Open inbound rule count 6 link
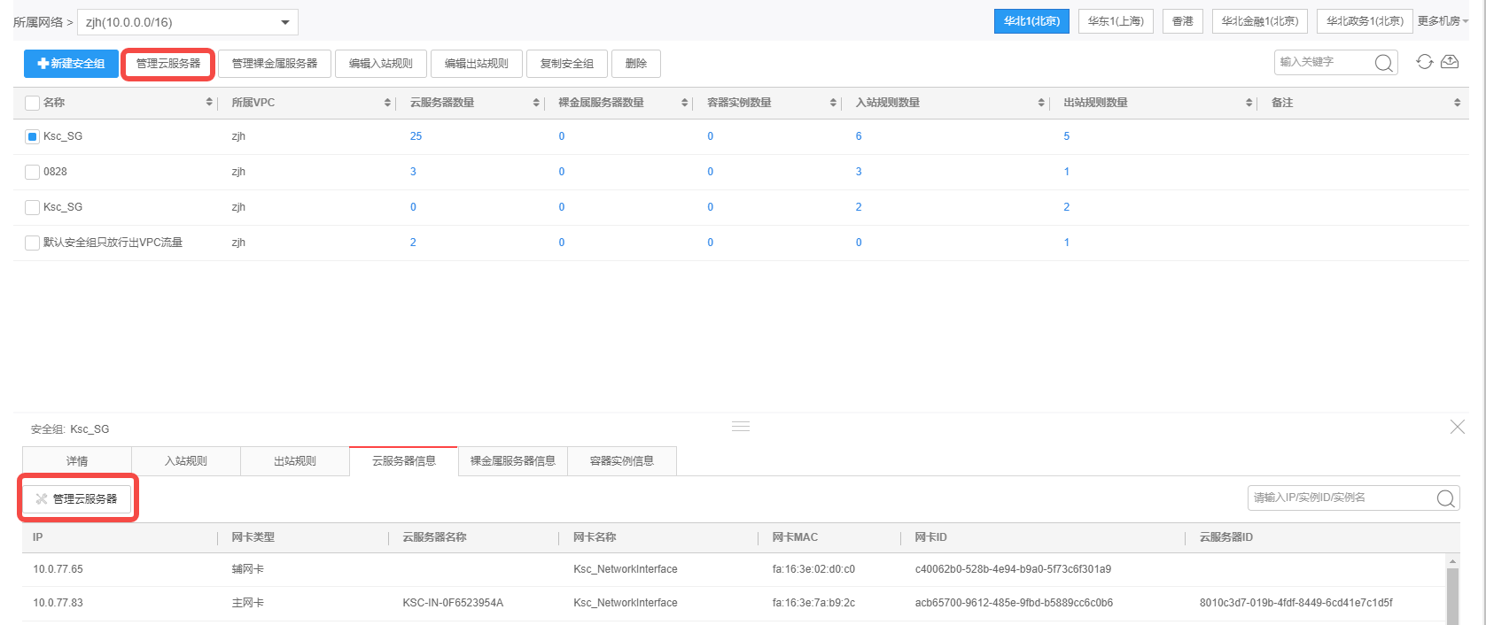 click(x=859, y=136)
